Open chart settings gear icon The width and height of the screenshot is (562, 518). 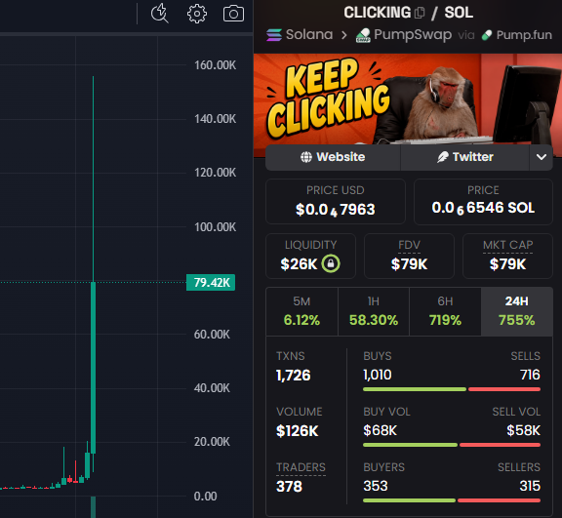pyautogui.click(x=197, y=14)
